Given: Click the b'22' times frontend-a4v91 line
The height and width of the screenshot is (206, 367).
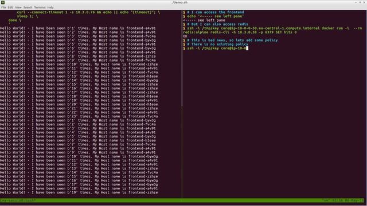Looking at the screenshot, I should (79, 112).
